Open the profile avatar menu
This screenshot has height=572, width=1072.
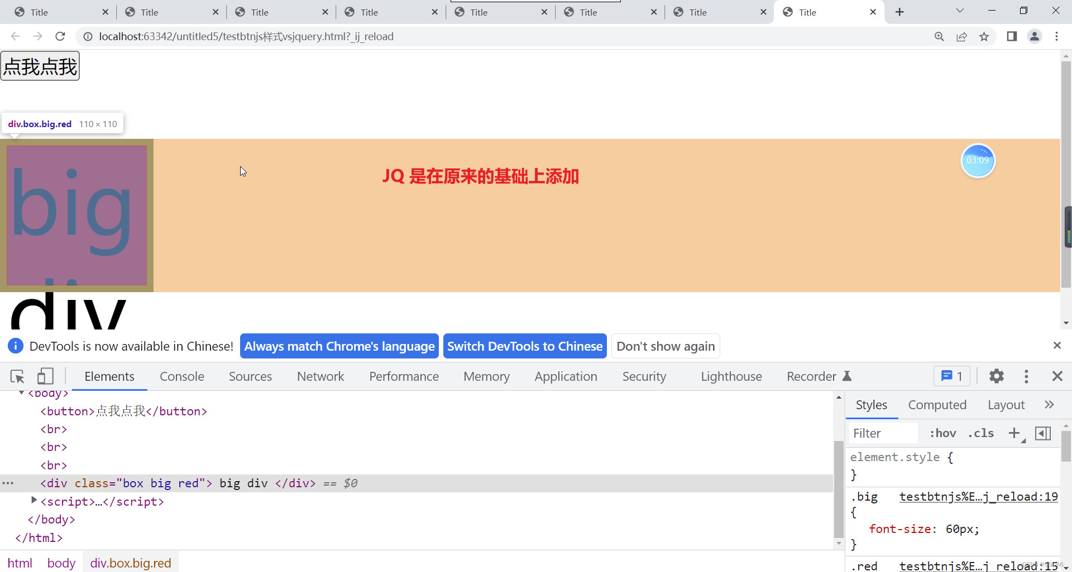[1035, 36]
